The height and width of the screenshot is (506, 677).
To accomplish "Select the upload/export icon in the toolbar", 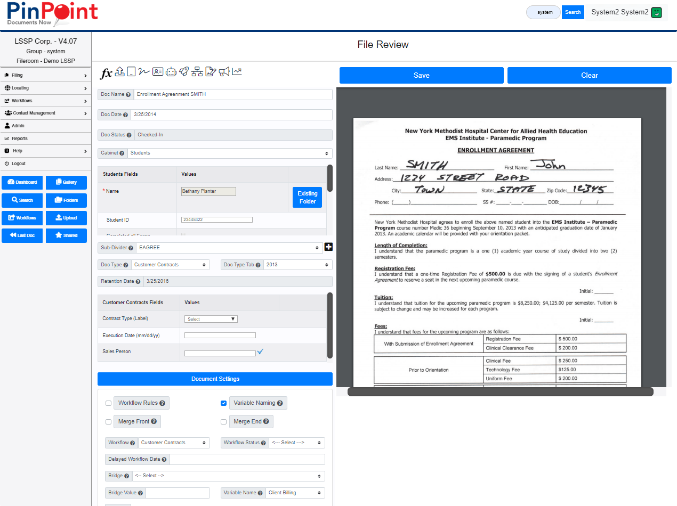I will coord(119,72).
